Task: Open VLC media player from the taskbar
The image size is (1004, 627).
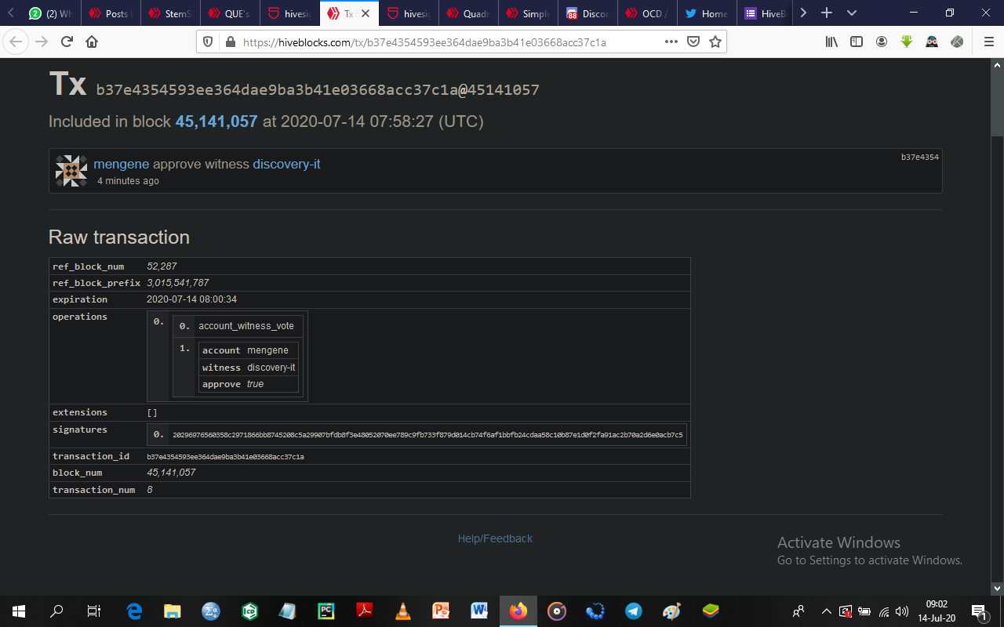Action: point(403,611)
